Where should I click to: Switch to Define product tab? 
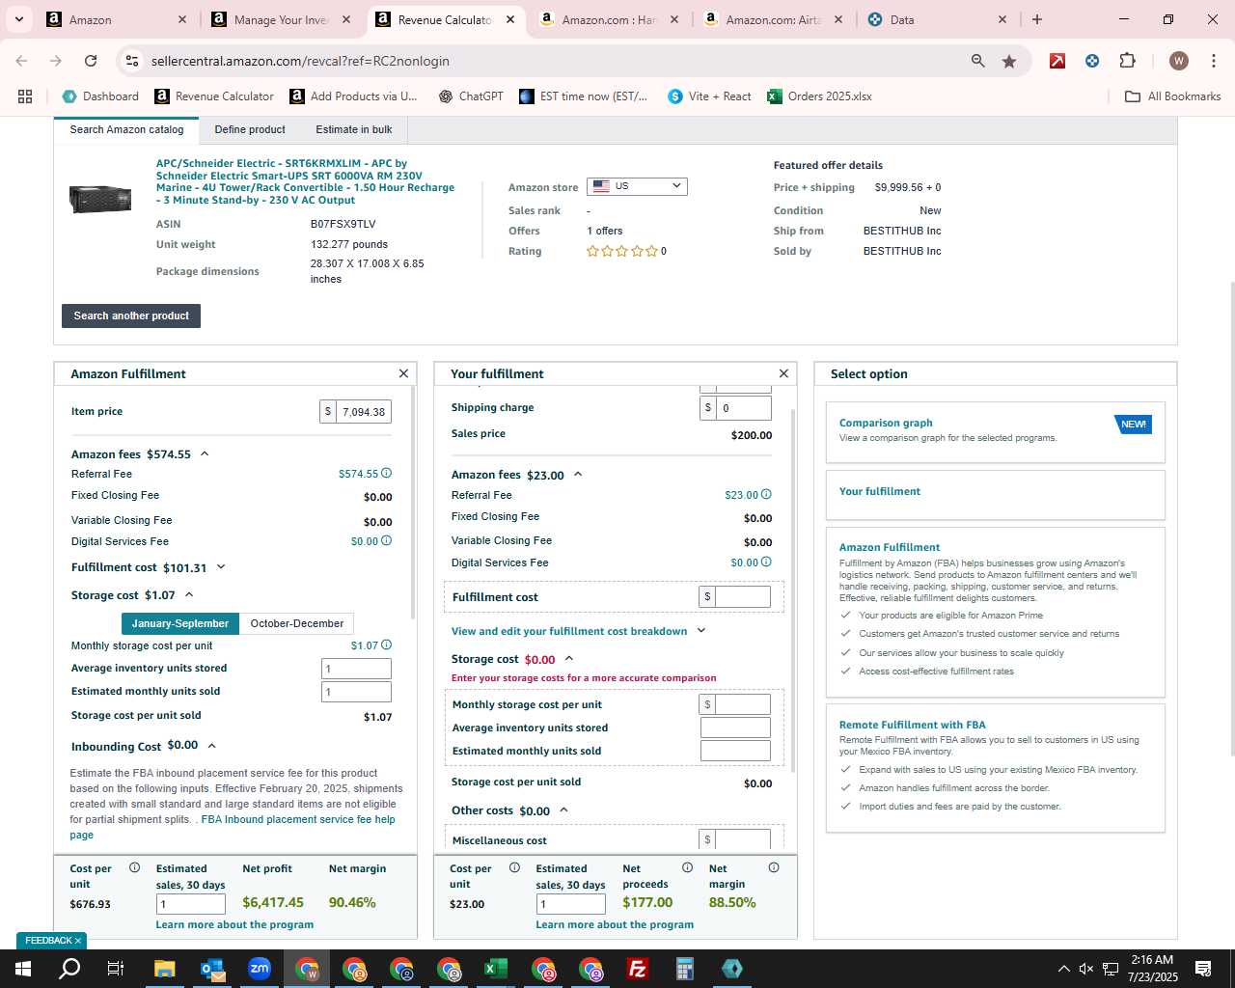point(250,129)
